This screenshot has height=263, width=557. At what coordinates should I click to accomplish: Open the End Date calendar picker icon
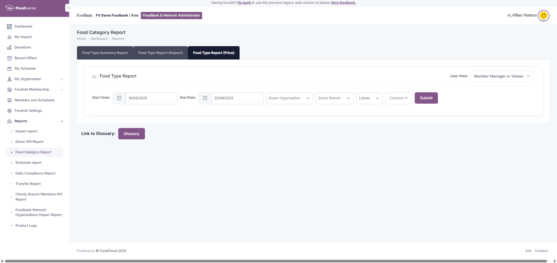tap(205, 98)
